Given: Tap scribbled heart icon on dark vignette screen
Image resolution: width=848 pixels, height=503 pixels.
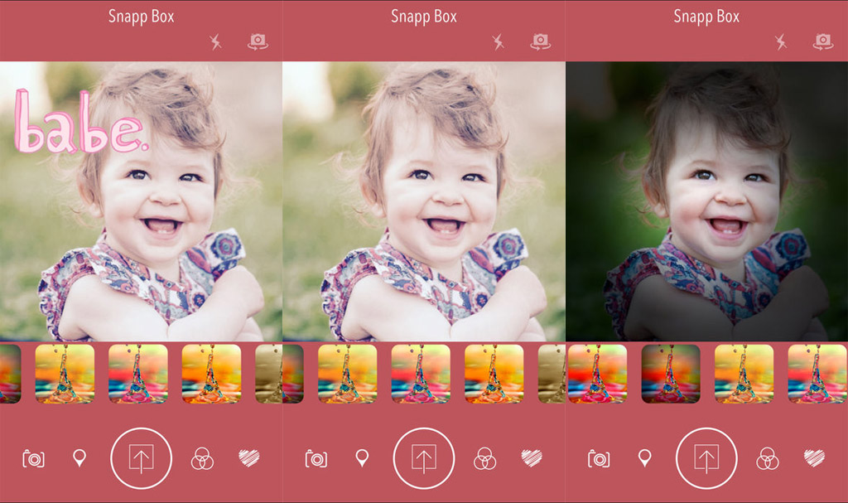Looking at the screenshot, I should coord(814,457).
